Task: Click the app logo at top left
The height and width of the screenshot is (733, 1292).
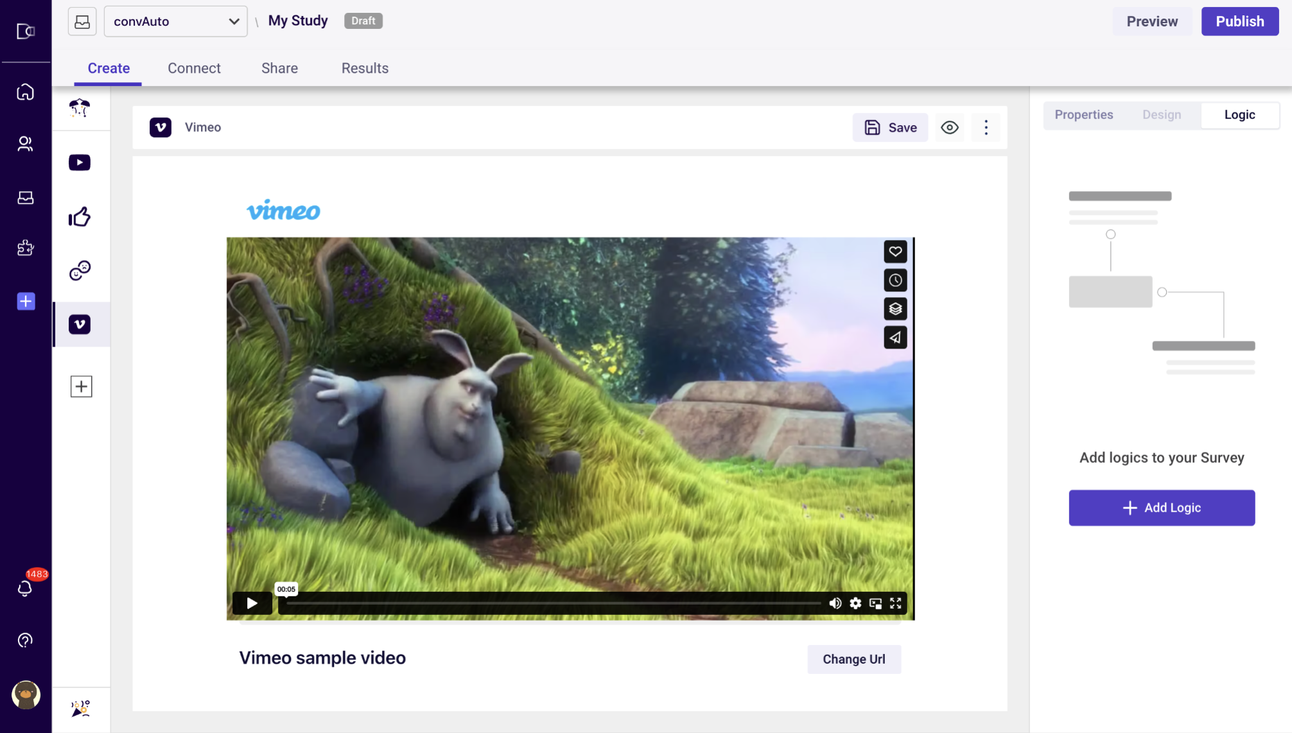Action: click(26, 31)
